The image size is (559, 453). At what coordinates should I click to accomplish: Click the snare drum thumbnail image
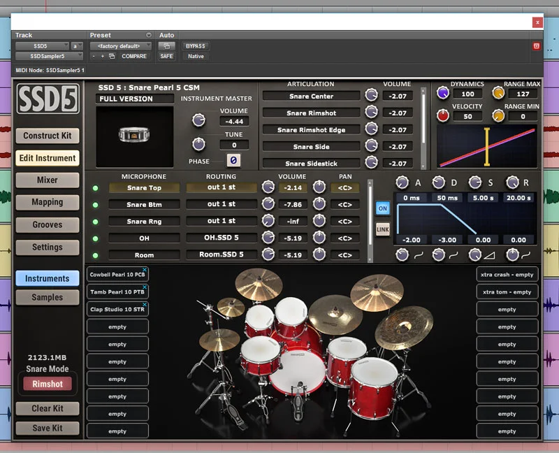point(134,136)
